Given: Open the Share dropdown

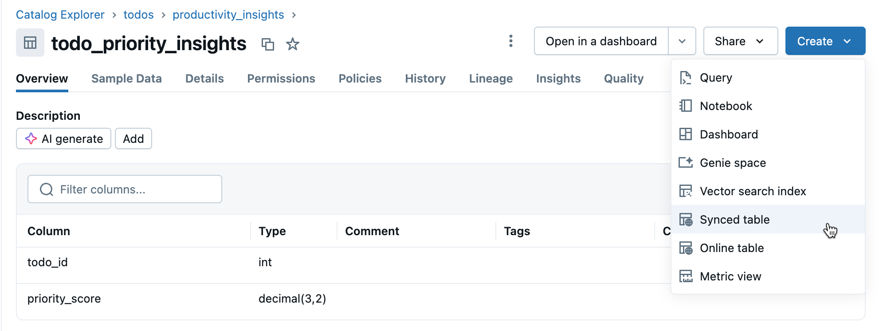Looking at the screenshot, I should click(x=740, y=41).
